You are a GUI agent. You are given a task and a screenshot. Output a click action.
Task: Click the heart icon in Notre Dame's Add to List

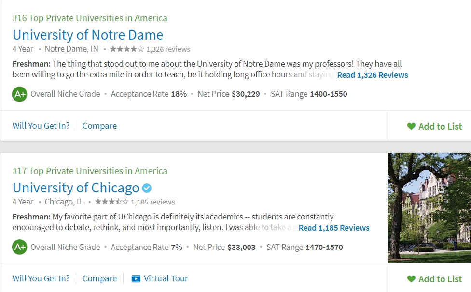point(411,126)
